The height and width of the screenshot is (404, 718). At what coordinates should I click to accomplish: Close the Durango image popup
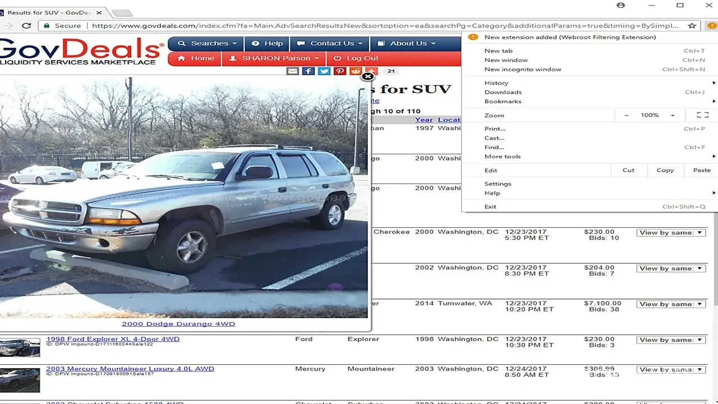pyautogui.click(x=367, y=76)
